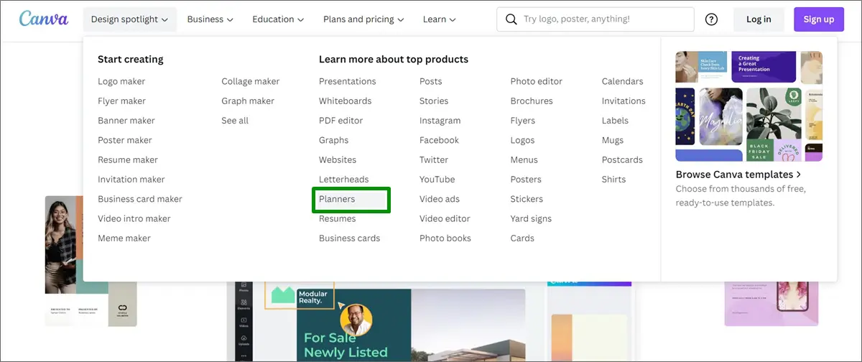862x362 pixels.
Task: Open Resume maker
Action: coord(128,159)
